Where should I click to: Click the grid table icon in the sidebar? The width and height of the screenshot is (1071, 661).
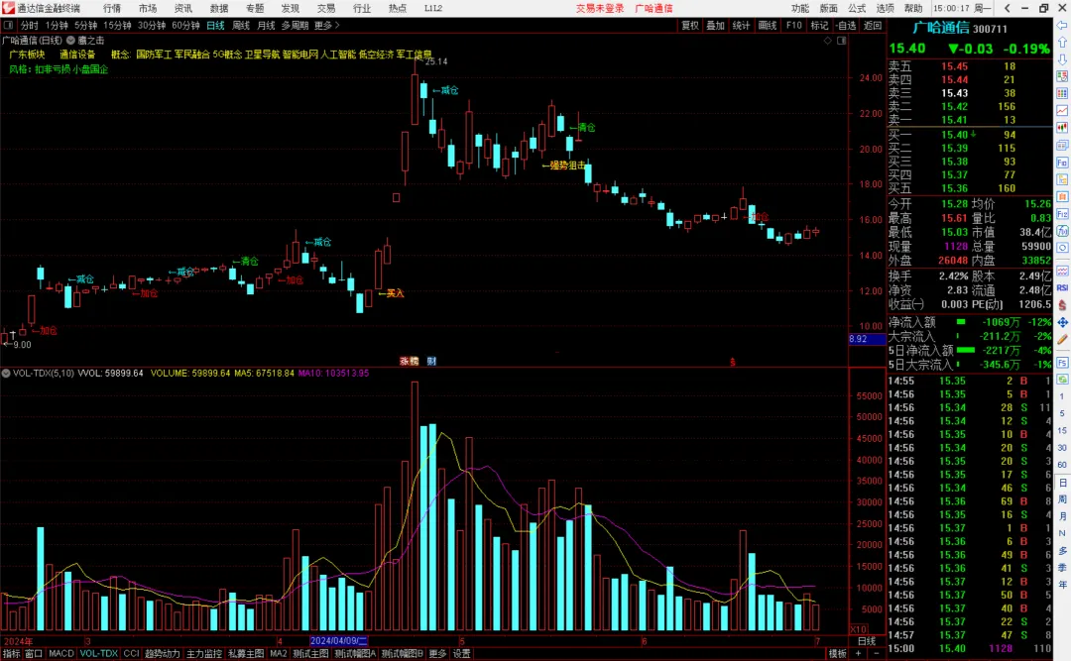click(1062, 93)
